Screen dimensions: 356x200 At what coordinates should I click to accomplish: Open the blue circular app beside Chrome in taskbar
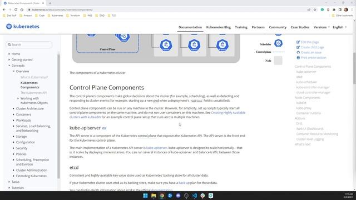(x=170, y=196)
